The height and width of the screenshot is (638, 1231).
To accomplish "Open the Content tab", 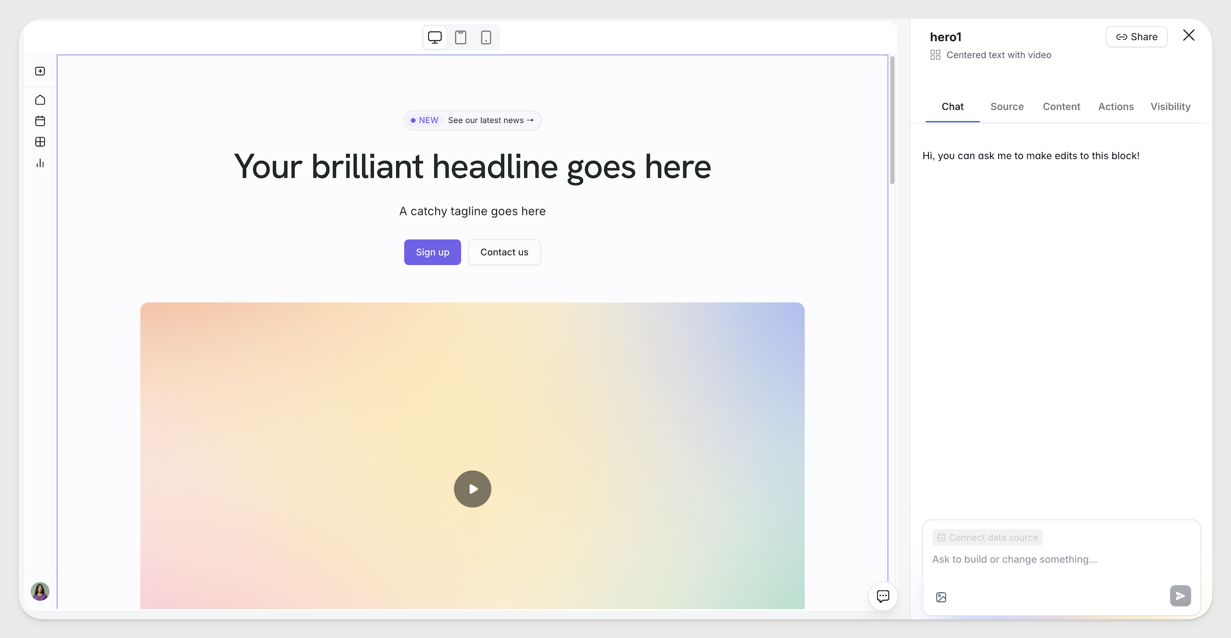I will (x=1061, y=107).
